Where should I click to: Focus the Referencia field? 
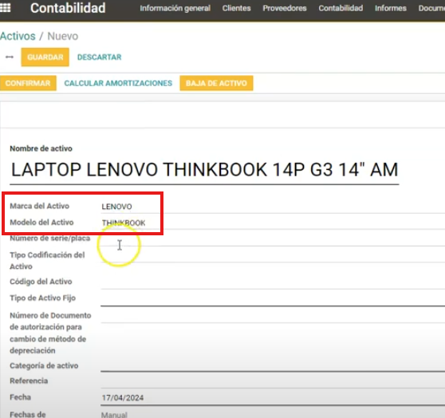[x=273, y=381]
